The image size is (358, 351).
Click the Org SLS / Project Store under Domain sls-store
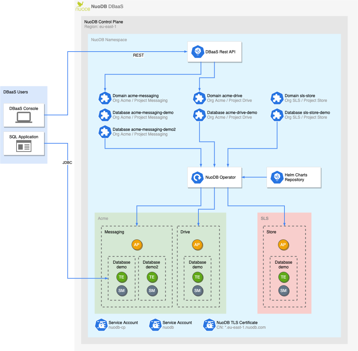click(x=306, y=100)
